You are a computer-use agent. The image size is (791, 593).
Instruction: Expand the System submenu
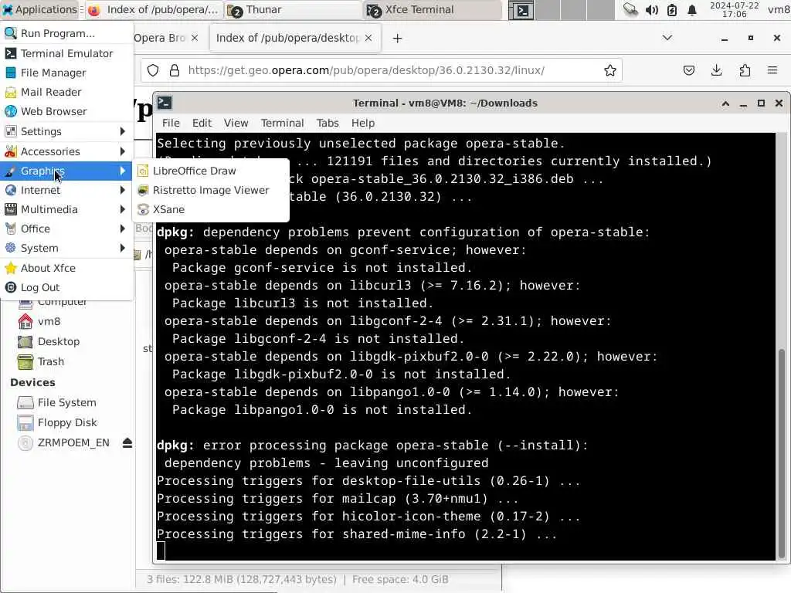(66, 248)
